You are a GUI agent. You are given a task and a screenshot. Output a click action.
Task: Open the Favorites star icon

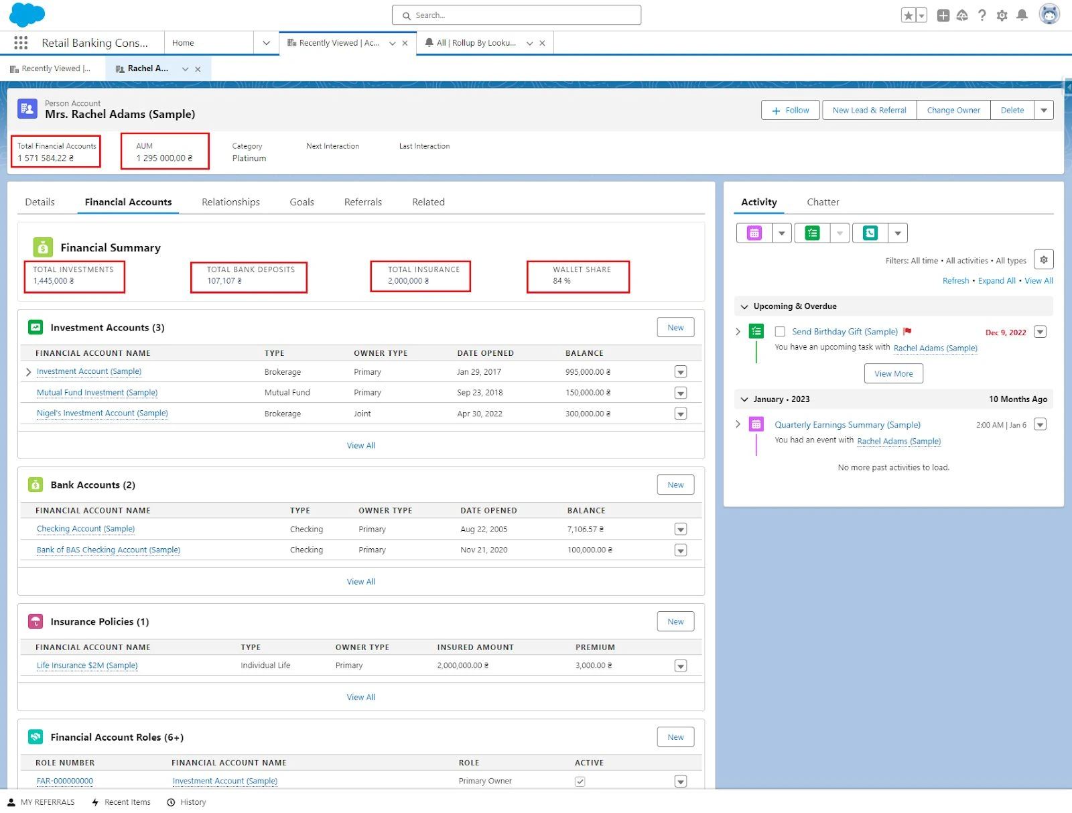pyautogui.click(x=908, y=15)
